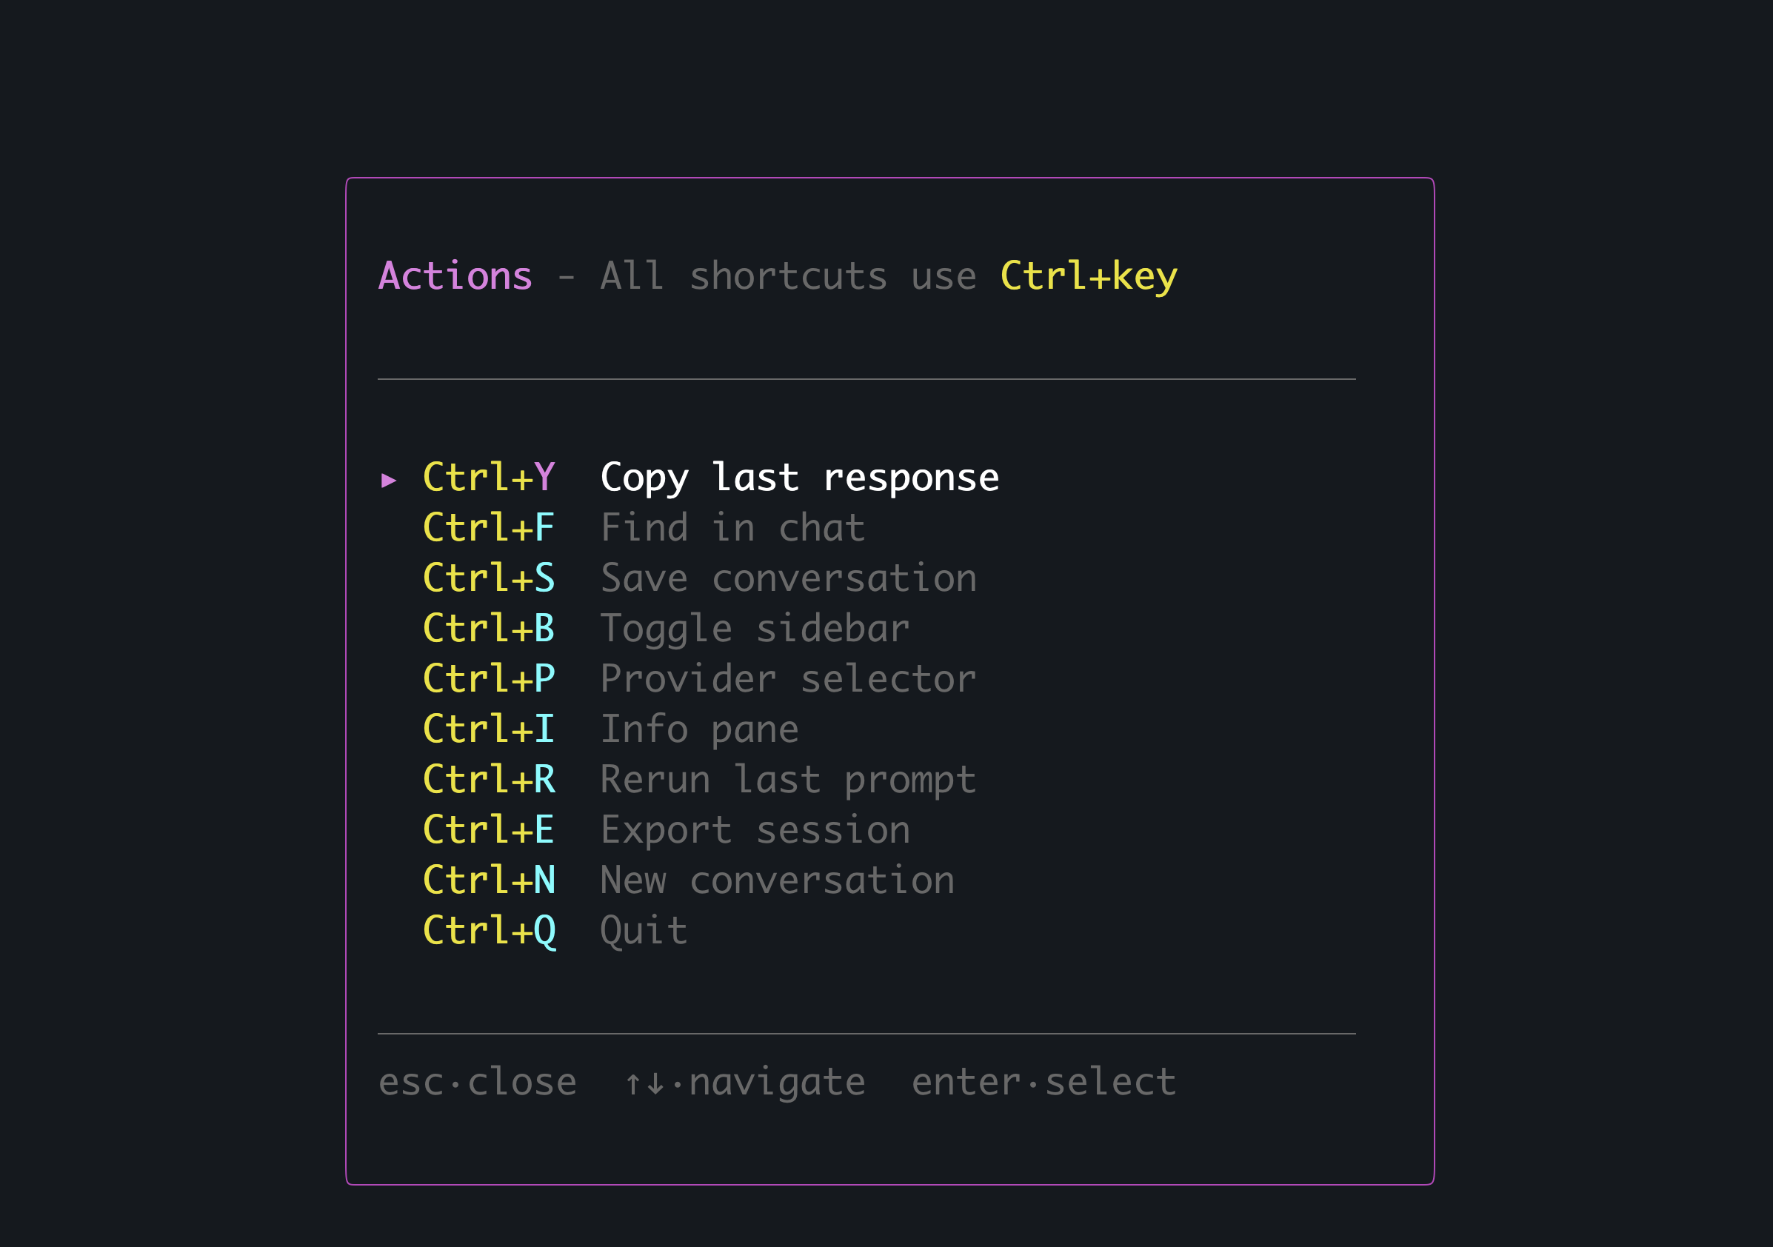Click the Toggle sidebar action text
The width and height of the screenshot is (1773, 1247).
click(755, 629)
